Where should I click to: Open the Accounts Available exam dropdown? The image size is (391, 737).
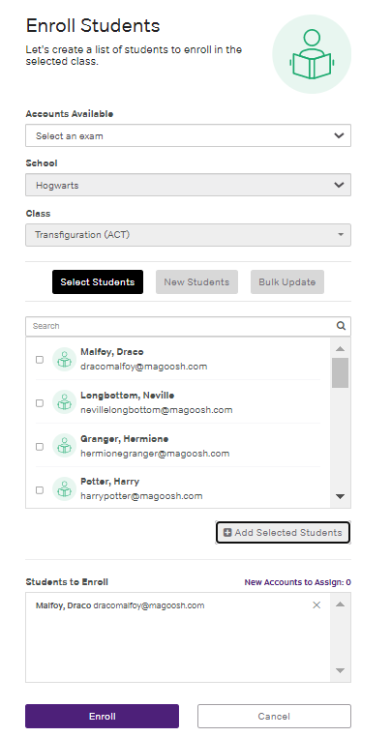[188, 135]
